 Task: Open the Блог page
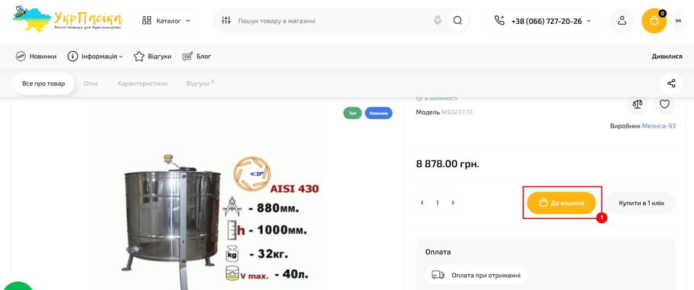pos(197,56)
